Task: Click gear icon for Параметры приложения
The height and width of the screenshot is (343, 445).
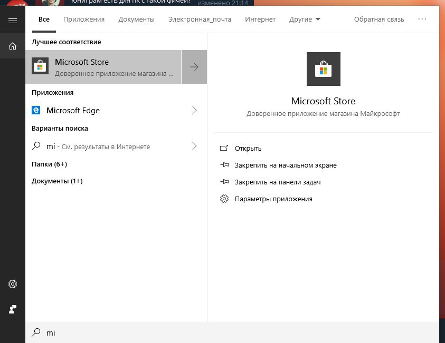Action: pos(224,199)
